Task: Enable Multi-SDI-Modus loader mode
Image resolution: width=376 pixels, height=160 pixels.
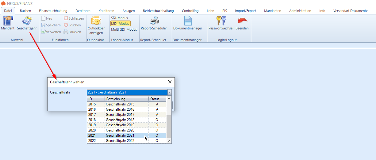Action: [124, 29]
